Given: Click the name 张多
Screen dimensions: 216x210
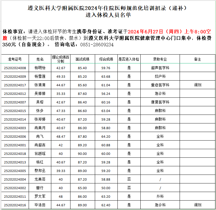Looking at the screenshot, I should click(40, 111).
